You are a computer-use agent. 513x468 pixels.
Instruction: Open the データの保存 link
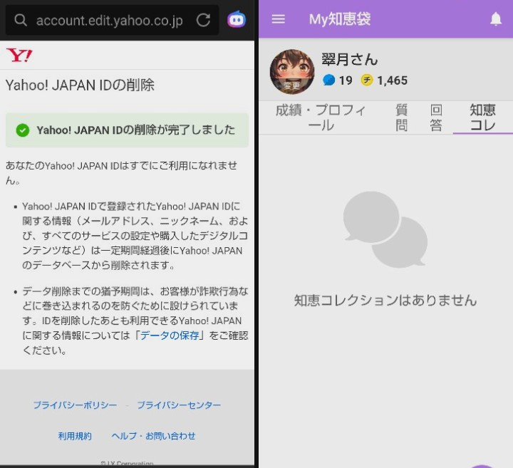(170, 336)
